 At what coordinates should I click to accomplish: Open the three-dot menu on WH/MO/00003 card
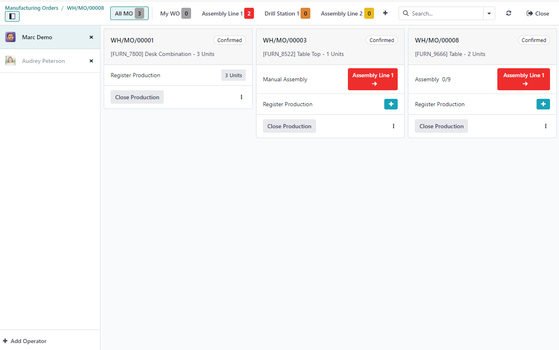point(394,126)
